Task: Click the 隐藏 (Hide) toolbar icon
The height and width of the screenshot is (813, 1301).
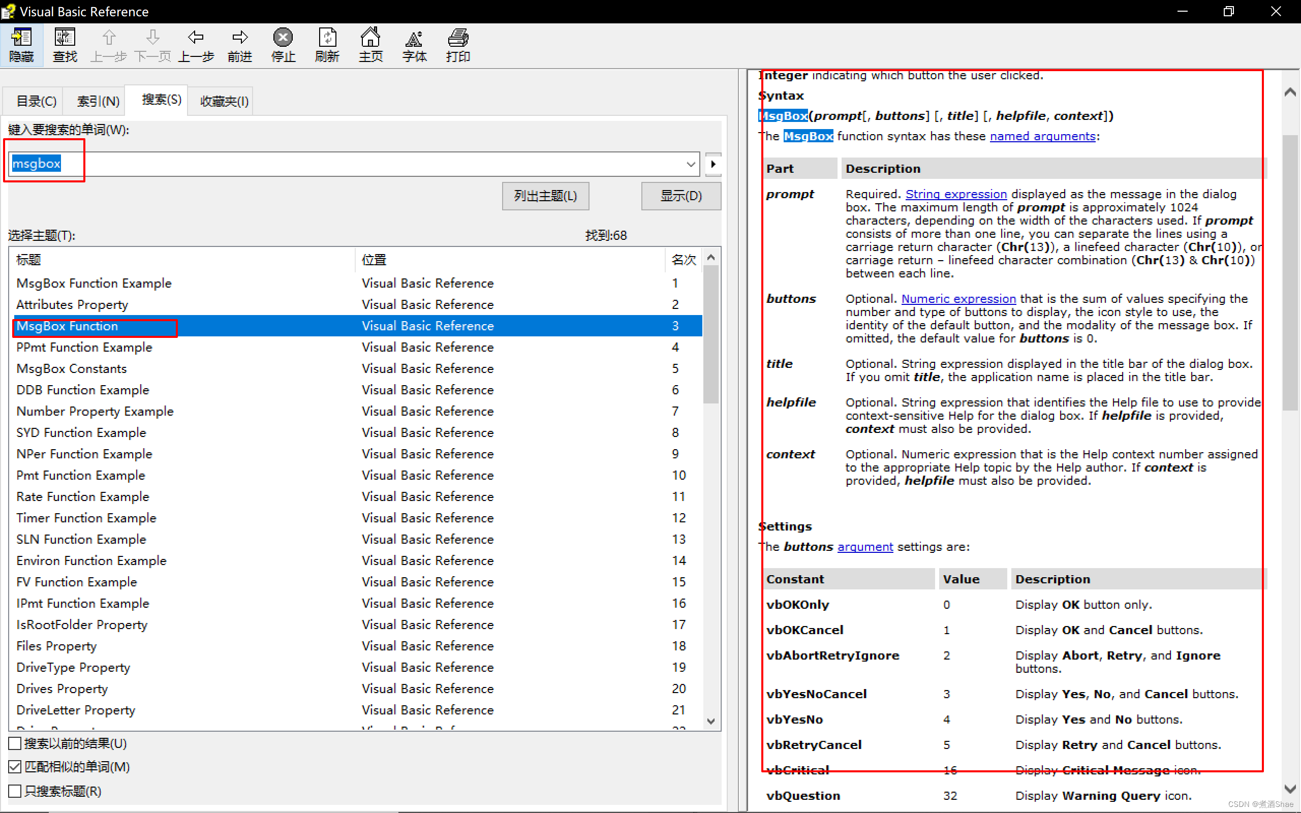Action: click(x=21, y=45)
